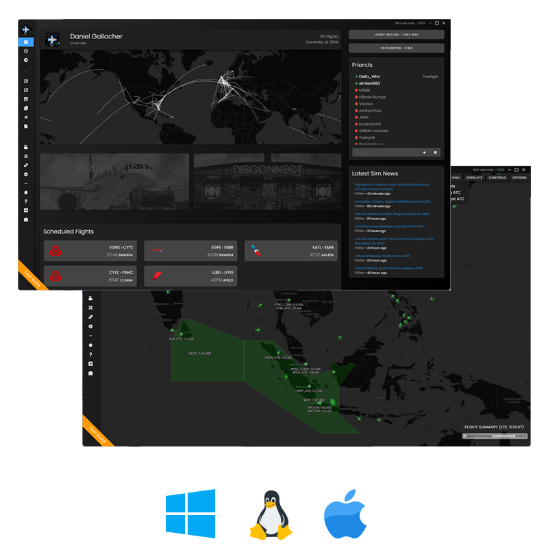
Task: Open the OPTIONS dropdown on the map window
Action: coord(519,177)
